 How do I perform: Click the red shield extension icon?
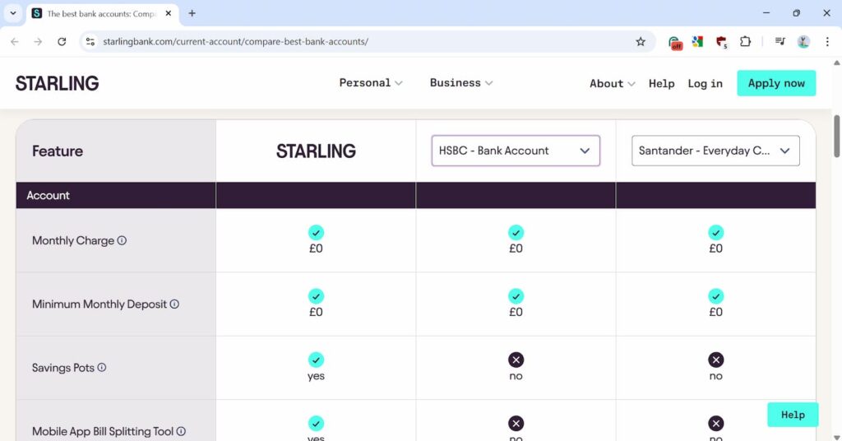coord(721,42)
